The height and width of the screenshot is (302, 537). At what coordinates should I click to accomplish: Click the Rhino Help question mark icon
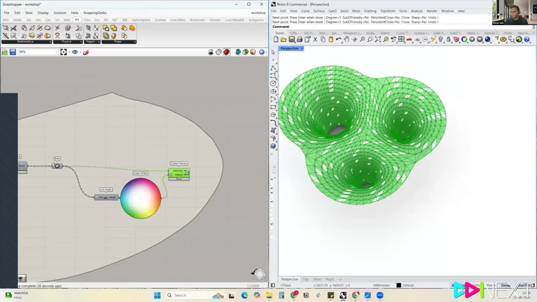pyautogui.click(x=527, y=39)
